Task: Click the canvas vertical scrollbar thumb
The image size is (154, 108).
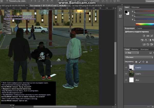Action: tap(115, 58)
